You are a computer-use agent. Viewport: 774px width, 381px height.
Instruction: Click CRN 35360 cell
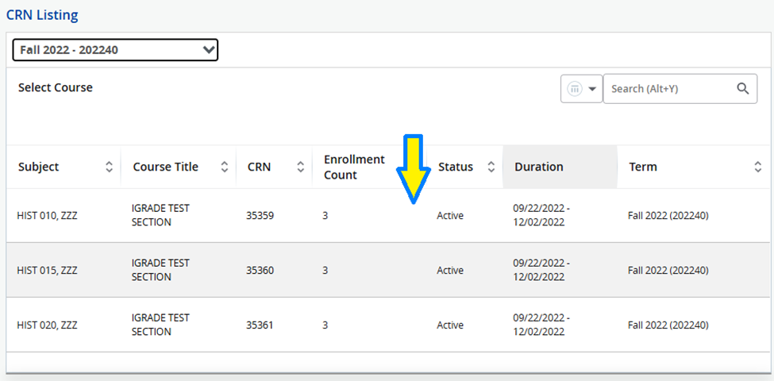coord(260,271)
